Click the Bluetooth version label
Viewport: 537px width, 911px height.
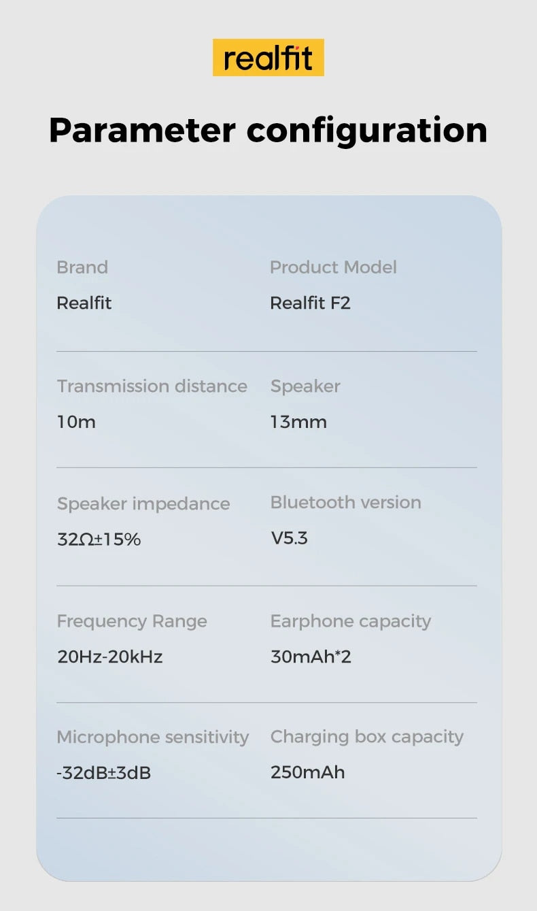click(x=345, y=503)
